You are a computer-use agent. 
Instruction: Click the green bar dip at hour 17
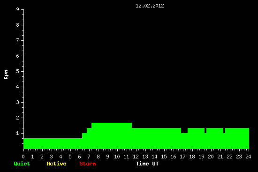tap(184, 141)
